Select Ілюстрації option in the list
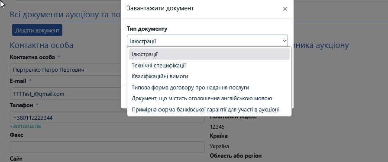 coord(209,54)
